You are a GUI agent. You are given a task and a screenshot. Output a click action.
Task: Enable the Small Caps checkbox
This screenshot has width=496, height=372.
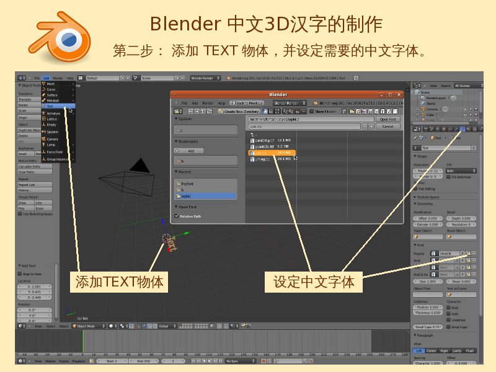coord(448,327)
